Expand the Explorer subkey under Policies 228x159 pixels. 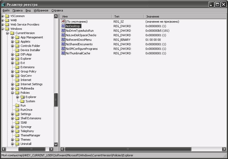pyautogui.click(x=18, y=97)
